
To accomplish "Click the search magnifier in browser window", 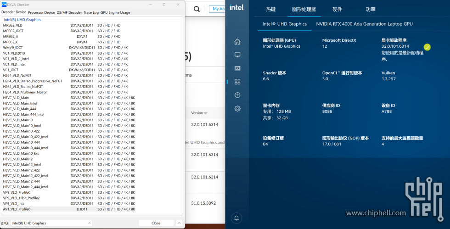I will (x=197, y=9).
